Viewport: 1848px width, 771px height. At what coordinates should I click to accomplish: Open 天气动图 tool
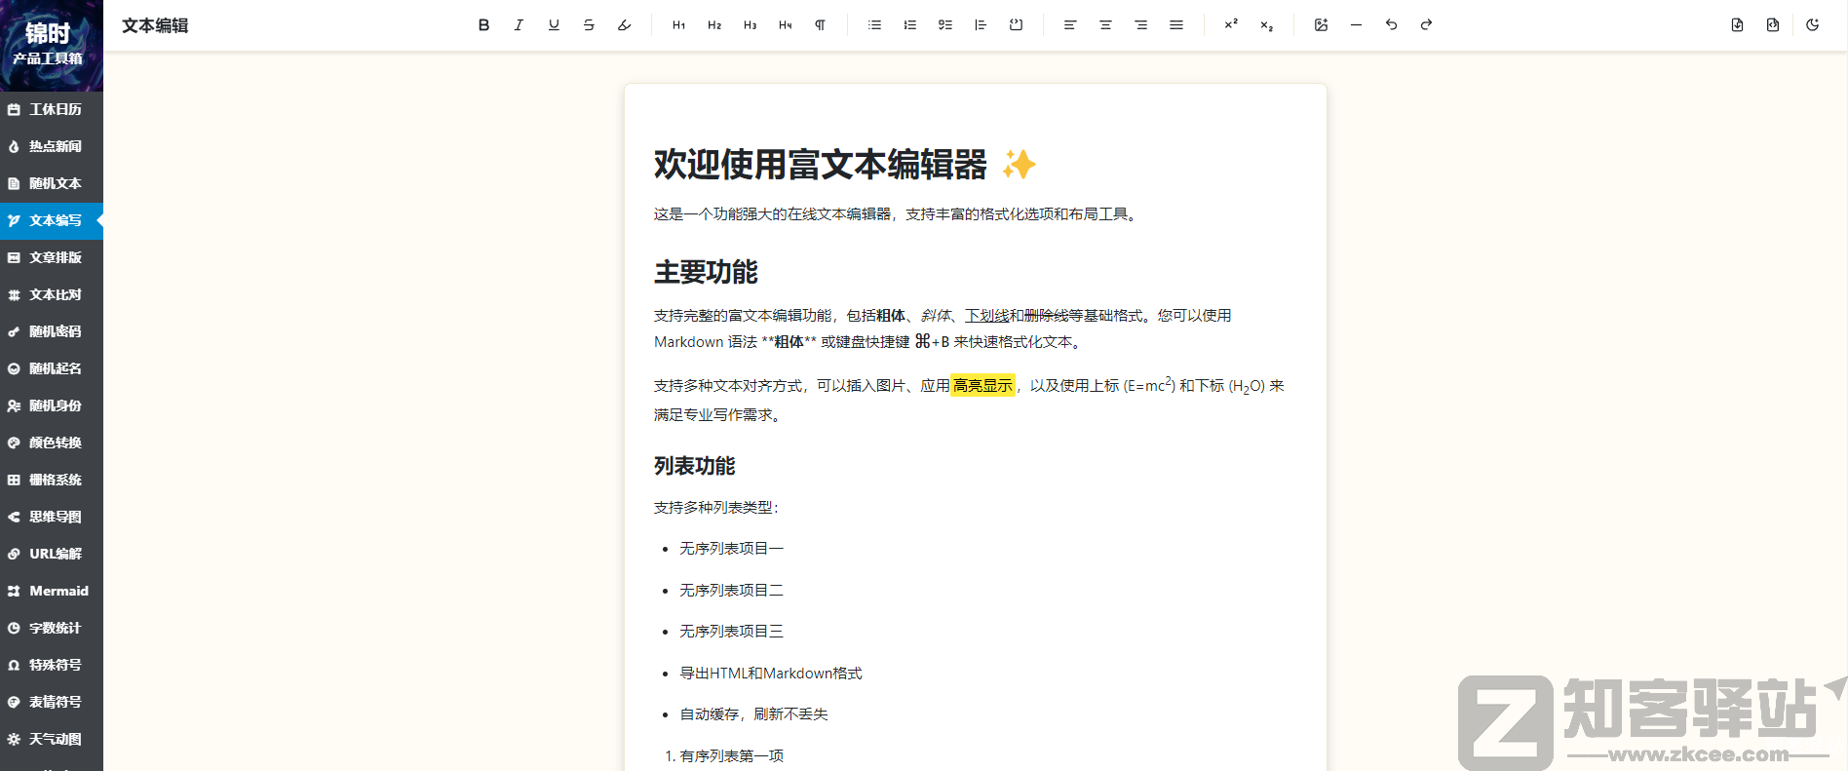point(52,739)
